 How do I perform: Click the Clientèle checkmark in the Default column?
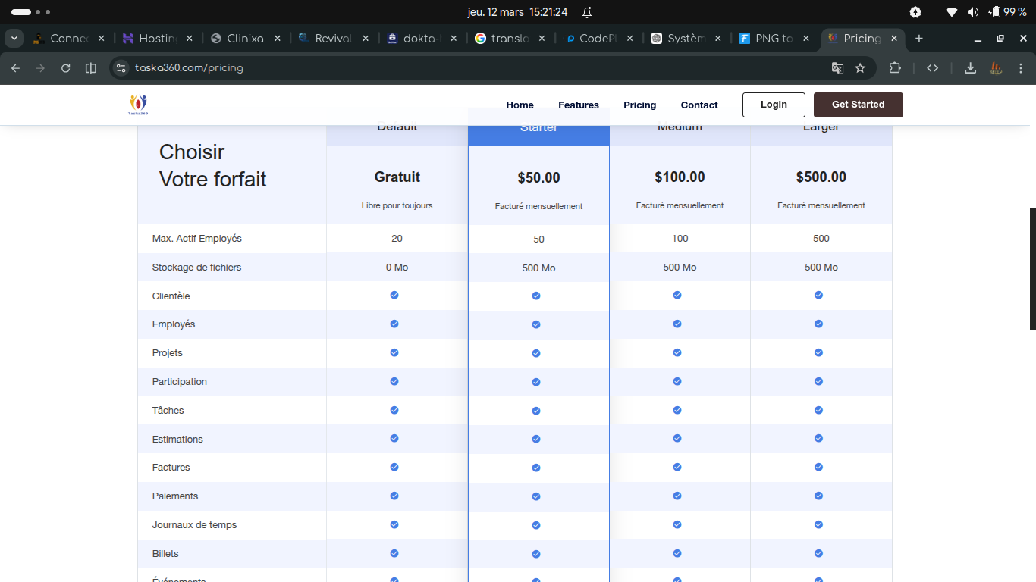click(x=394, y=295)
